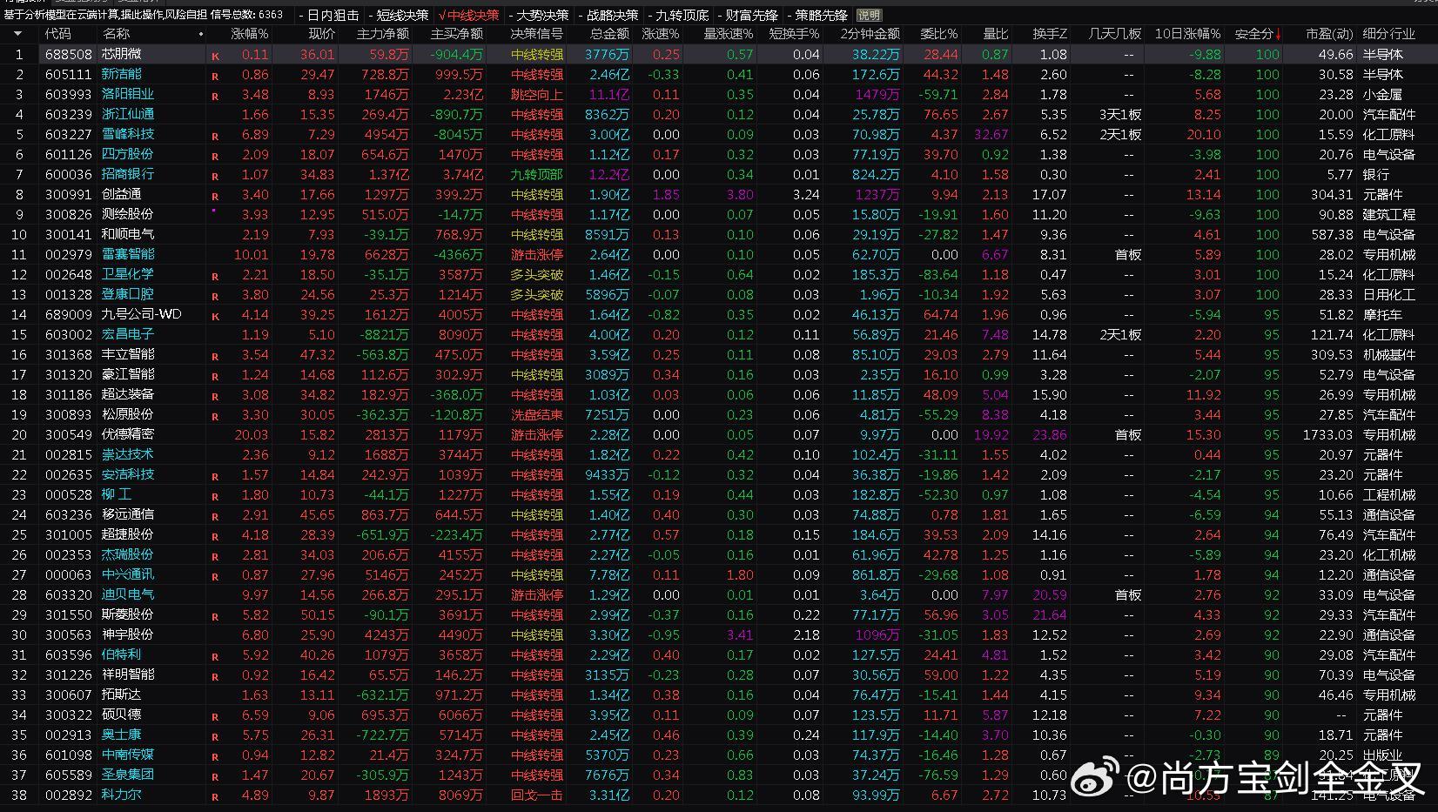The width and height of the screenshot is (1438, 812).
Task: Click the K marker in the 芯朋微 row
Action: click(215, 56)
